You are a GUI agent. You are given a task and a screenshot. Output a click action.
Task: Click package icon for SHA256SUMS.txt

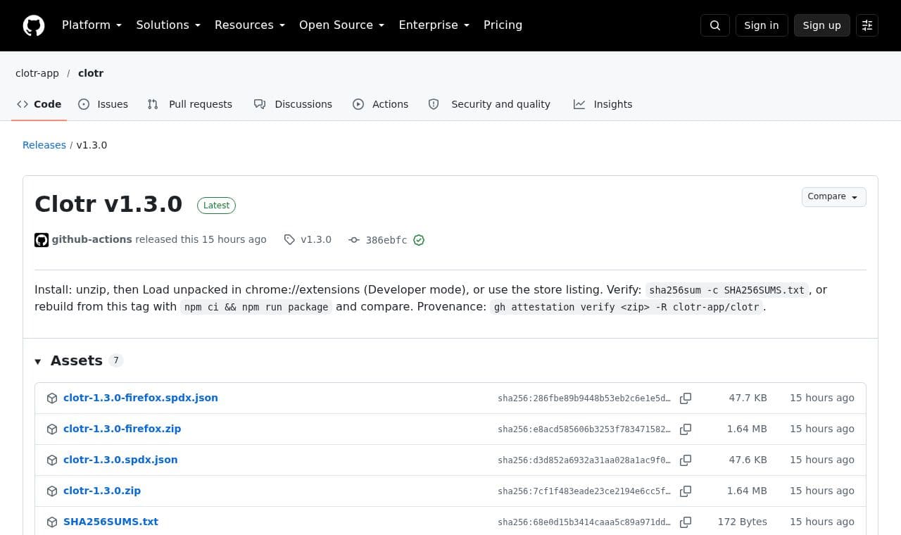(x=52, y=522)
